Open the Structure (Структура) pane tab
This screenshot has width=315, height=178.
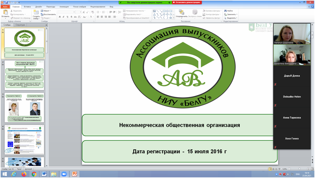[20, 25]
